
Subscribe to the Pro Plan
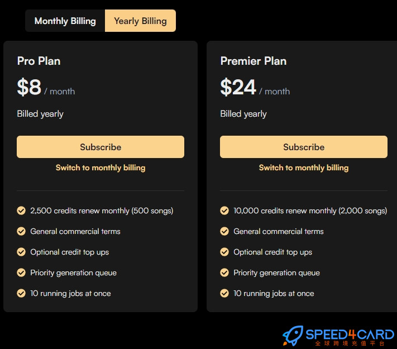tap(101, 147)
